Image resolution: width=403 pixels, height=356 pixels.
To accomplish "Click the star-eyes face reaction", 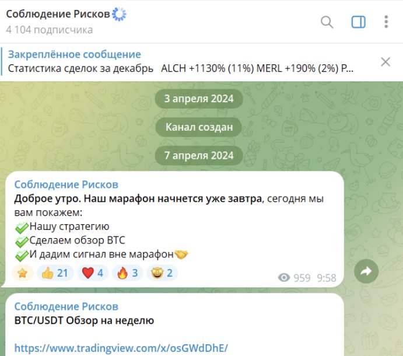I will tap(162, 273).
